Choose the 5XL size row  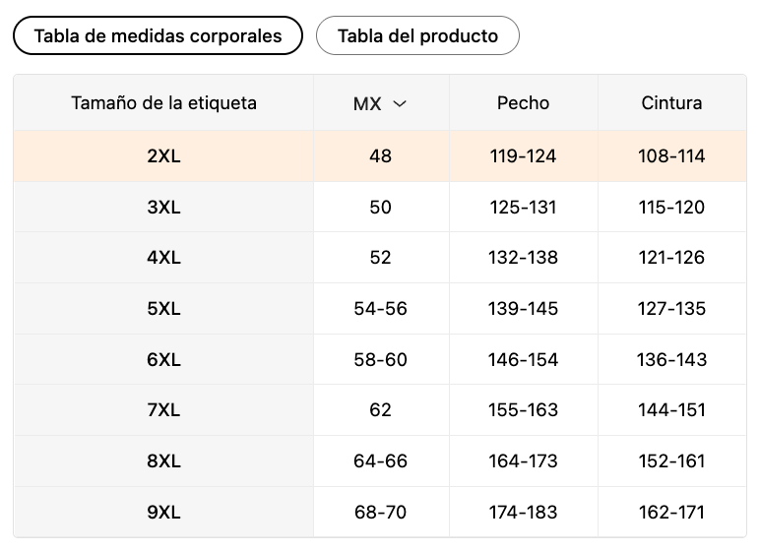tap(163, 309)
